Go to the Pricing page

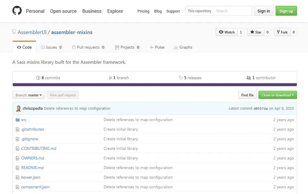point(143,11)
